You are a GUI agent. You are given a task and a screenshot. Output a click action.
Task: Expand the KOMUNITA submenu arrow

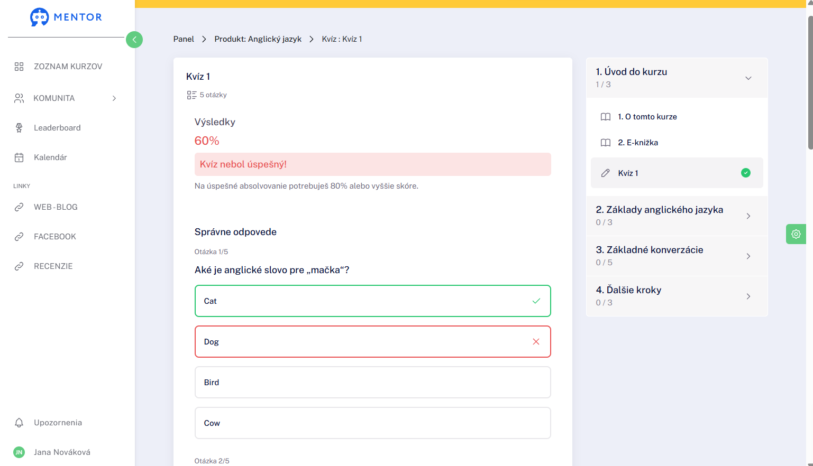point(114,98)
